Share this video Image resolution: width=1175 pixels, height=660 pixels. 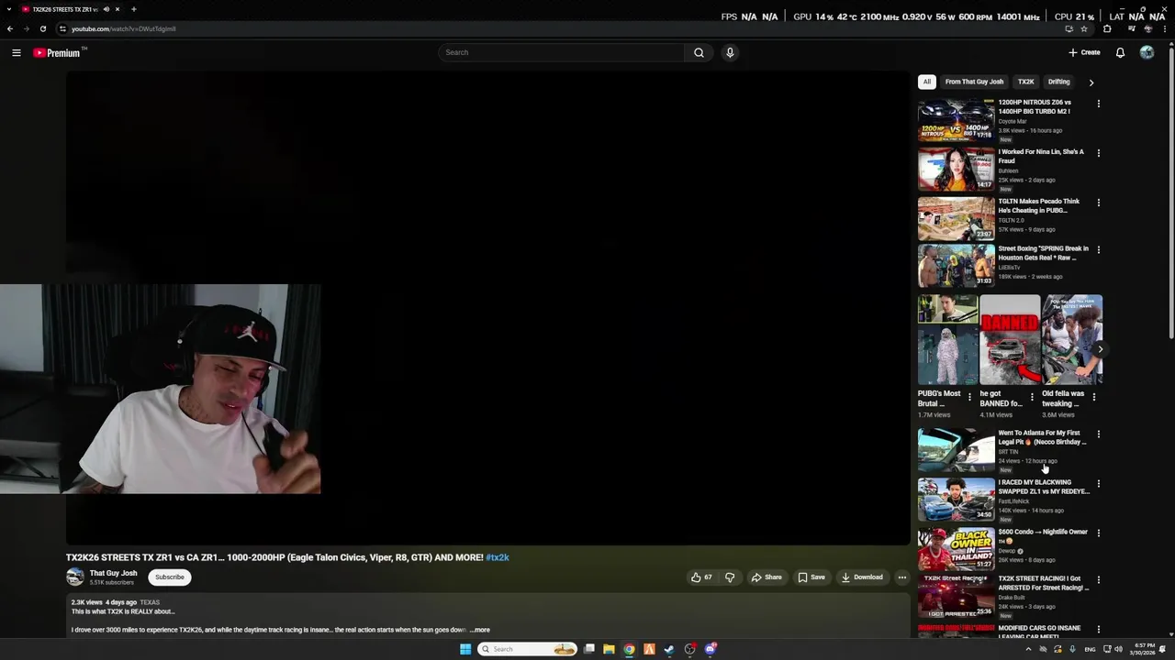pos(767,577)
